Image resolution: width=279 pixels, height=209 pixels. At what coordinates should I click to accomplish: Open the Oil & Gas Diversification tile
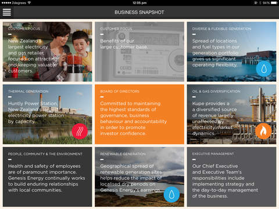231,114
